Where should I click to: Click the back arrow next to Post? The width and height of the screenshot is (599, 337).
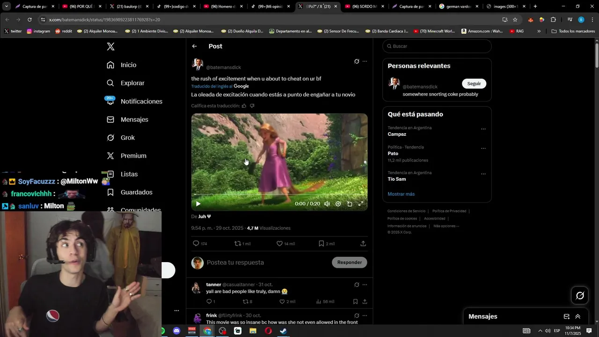[194, 46]
